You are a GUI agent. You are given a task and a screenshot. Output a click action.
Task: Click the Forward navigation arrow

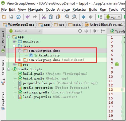pos(91,17)
